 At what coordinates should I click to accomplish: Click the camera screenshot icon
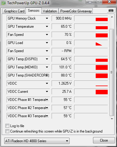pyautogui.click(x=111, y=10)
